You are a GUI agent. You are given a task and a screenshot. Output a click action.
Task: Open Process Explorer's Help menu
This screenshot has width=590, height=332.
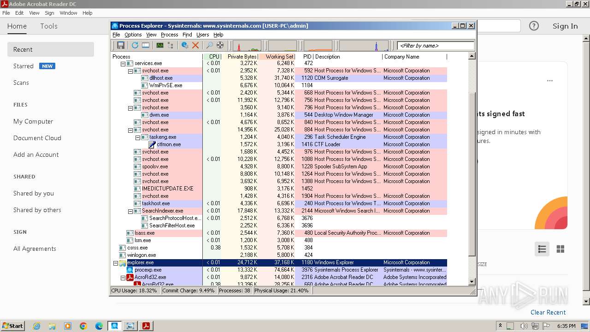tap(218, 35)
